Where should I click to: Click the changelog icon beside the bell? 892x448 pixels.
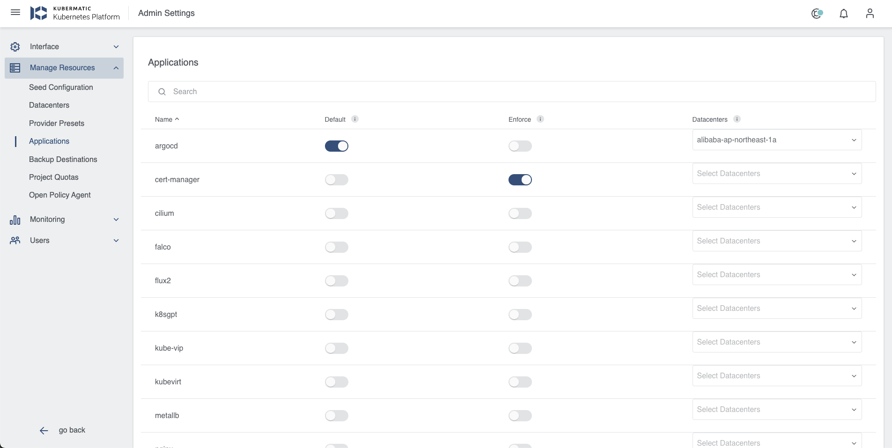click(817, 14)
